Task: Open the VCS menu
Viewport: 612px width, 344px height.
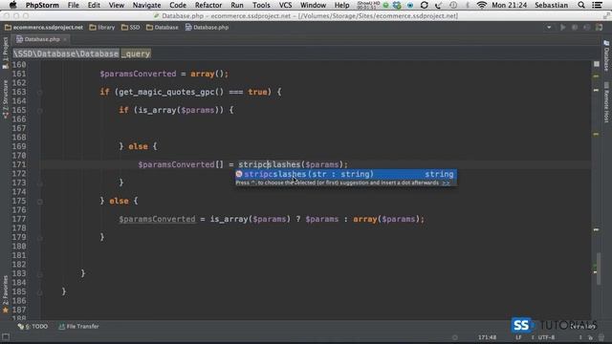Action: pos(285,5)
